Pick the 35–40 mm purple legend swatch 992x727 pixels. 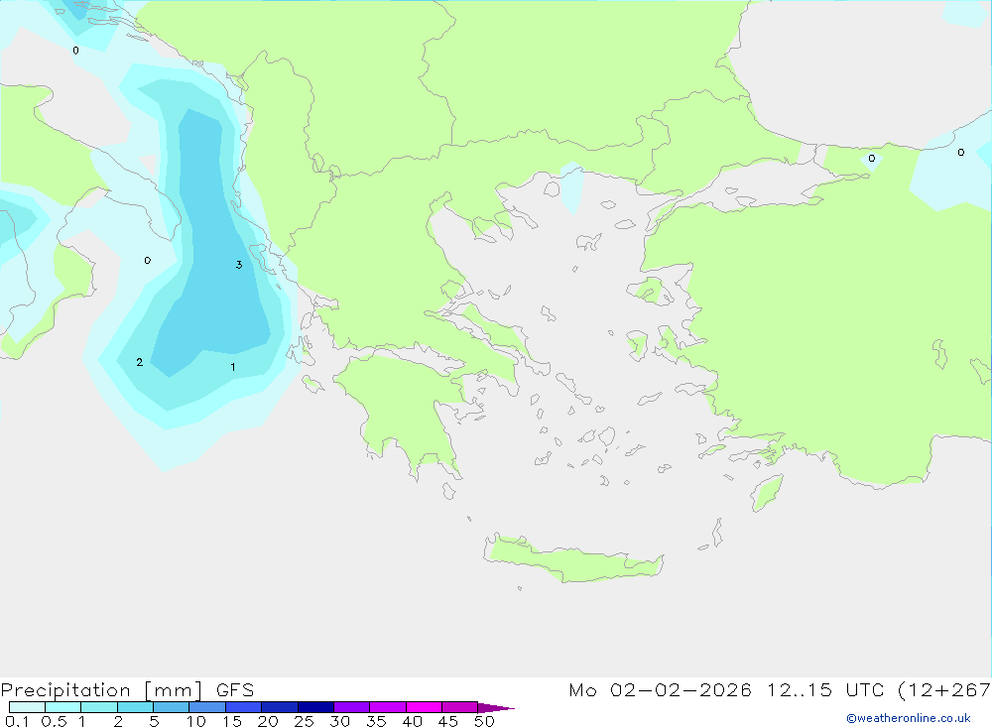click(388, 707)
